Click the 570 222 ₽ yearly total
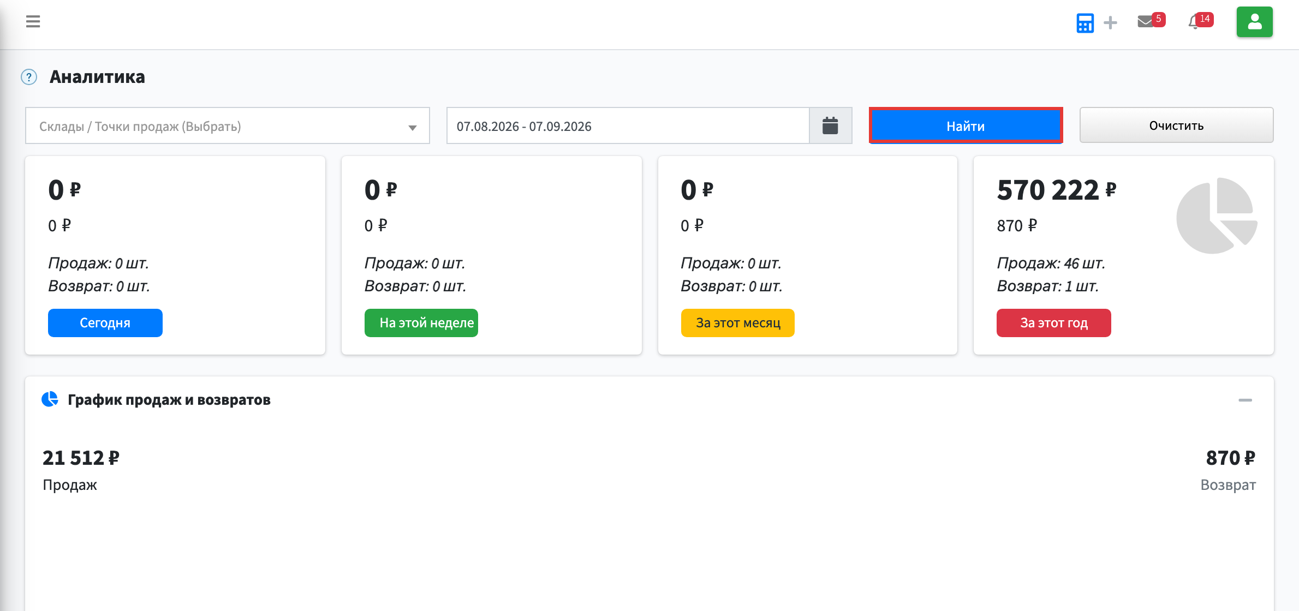 pos(1057,190)
